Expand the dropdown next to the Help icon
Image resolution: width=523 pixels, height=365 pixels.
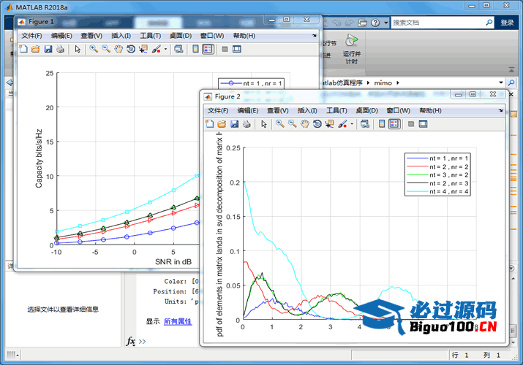point(386,23)
